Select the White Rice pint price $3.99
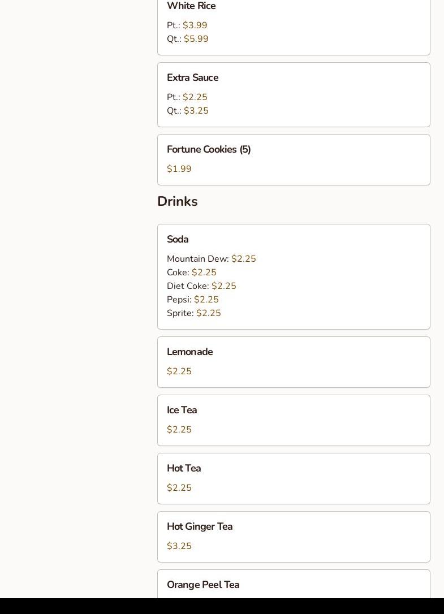This screenshot has width=444, height=614. coord(195,25)
